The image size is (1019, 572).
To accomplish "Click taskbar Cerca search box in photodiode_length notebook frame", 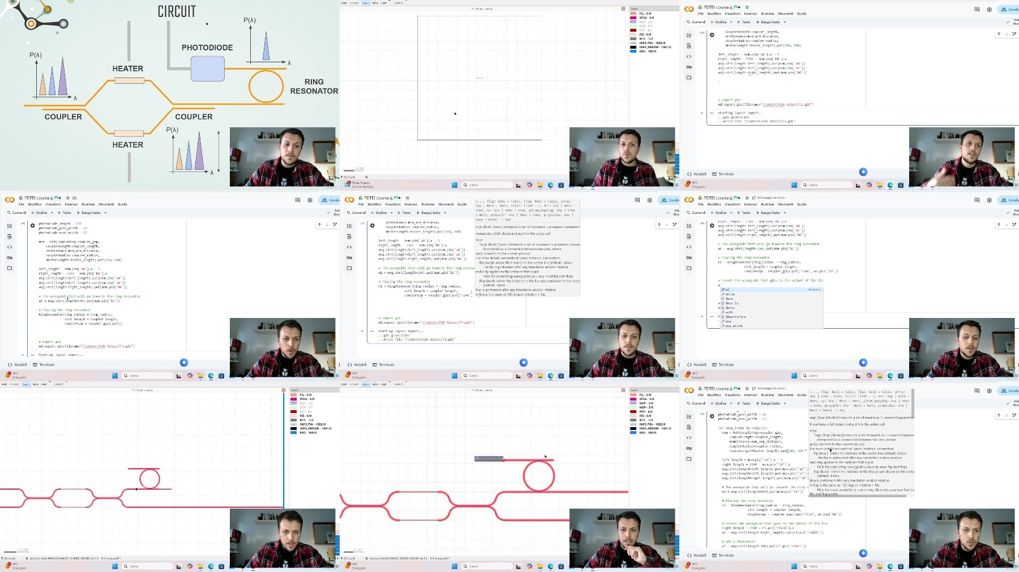I will click(147, 376).
